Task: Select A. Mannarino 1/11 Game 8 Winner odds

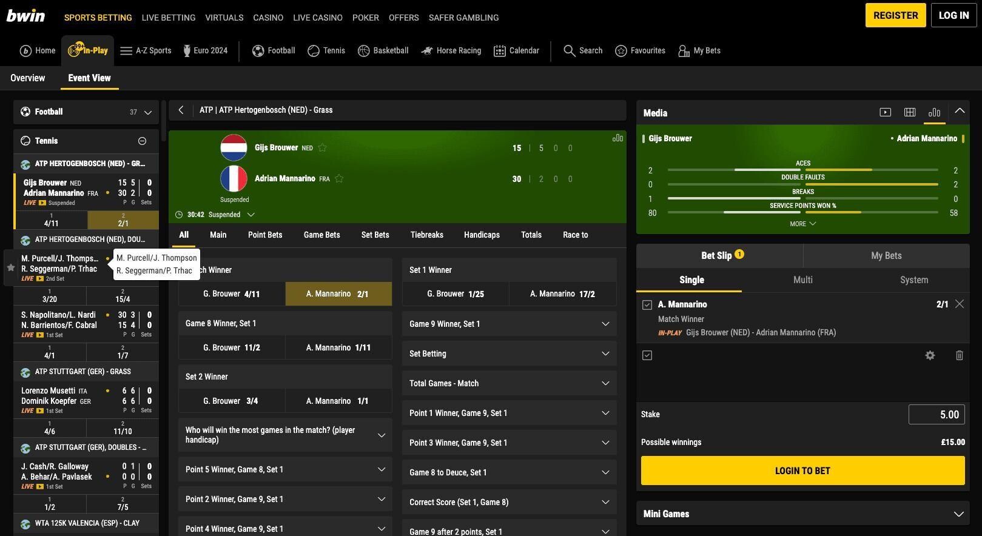Action: 338,347
